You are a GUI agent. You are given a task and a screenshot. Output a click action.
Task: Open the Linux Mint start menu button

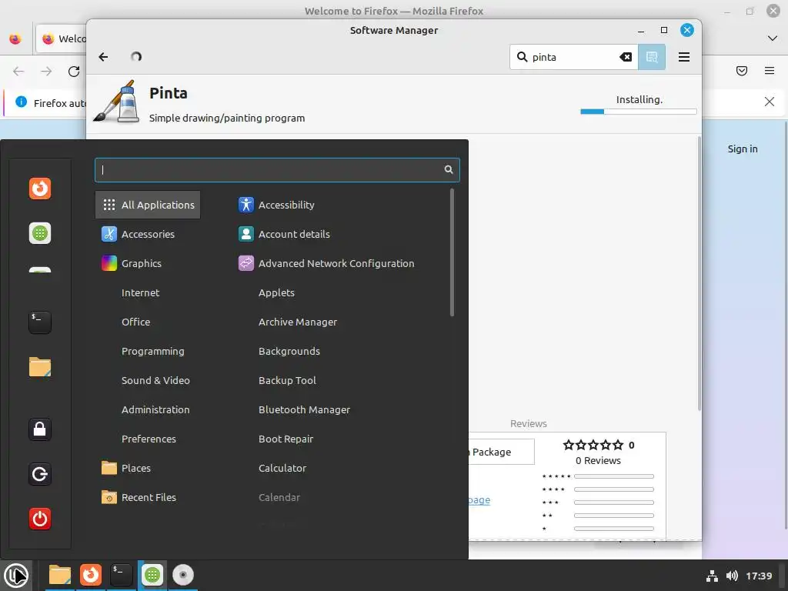[16, 576]
